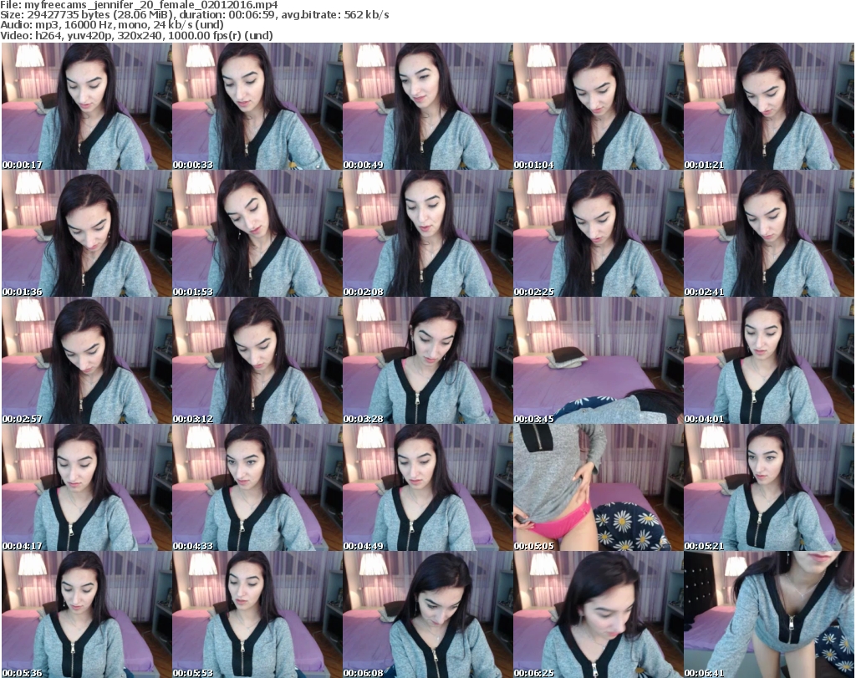This screenshot has height=678, width=856.
Task: Select the last frame stamped 00:06:41
Action: coord(769,614)
